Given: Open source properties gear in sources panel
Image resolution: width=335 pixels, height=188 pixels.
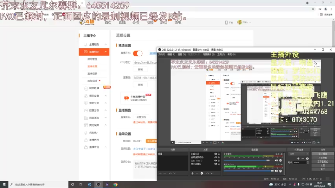Looking at the screenshot, I should coord(202,173).
